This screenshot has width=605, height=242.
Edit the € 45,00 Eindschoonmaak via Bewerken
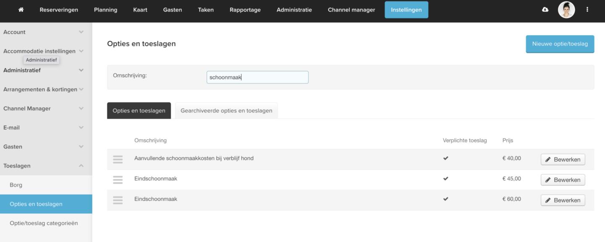pyautogui.click(x=563, y=180)
